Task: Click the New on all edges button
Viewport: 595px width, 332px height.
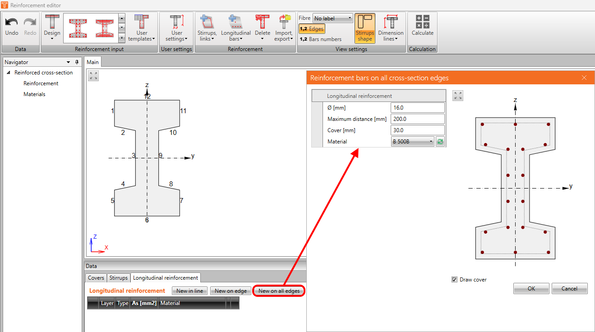Action: 279,291
